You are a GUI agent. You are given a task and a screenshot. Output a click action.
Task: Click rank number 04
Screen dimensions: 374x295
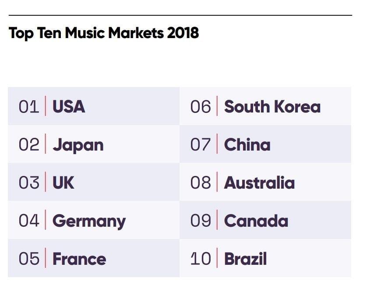click(x=29, y=221)
